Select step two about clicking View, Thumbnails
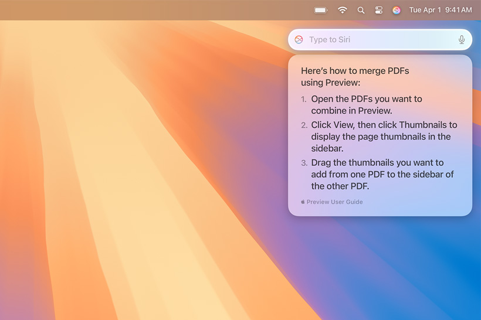The height and width of the screenshot is (320, 481). click(x=384, y=137)
